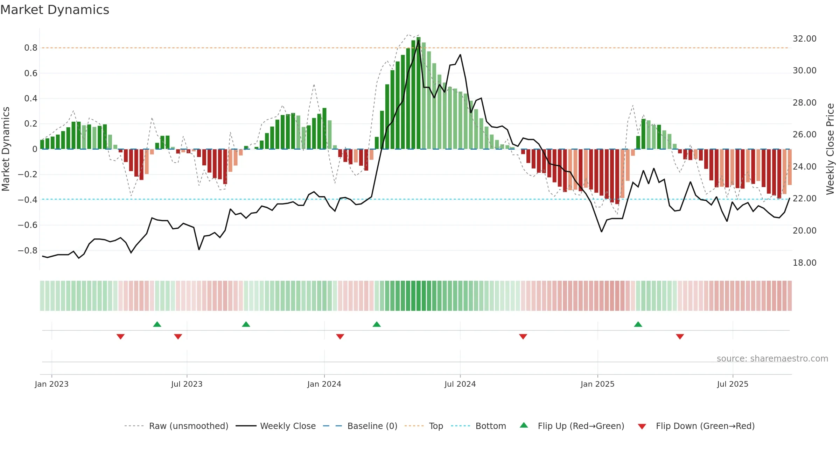Image resolution: width=840 pixels, height=472 pixels.
Task: Click the orange dashed Top line swatch in the legend
Action: click(414, 426)
